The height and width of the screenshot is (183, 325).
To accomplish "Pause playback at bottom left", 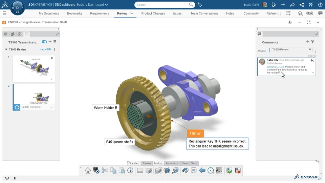I will (15, 178).
